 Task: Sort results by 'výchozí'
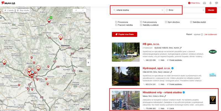197,34
